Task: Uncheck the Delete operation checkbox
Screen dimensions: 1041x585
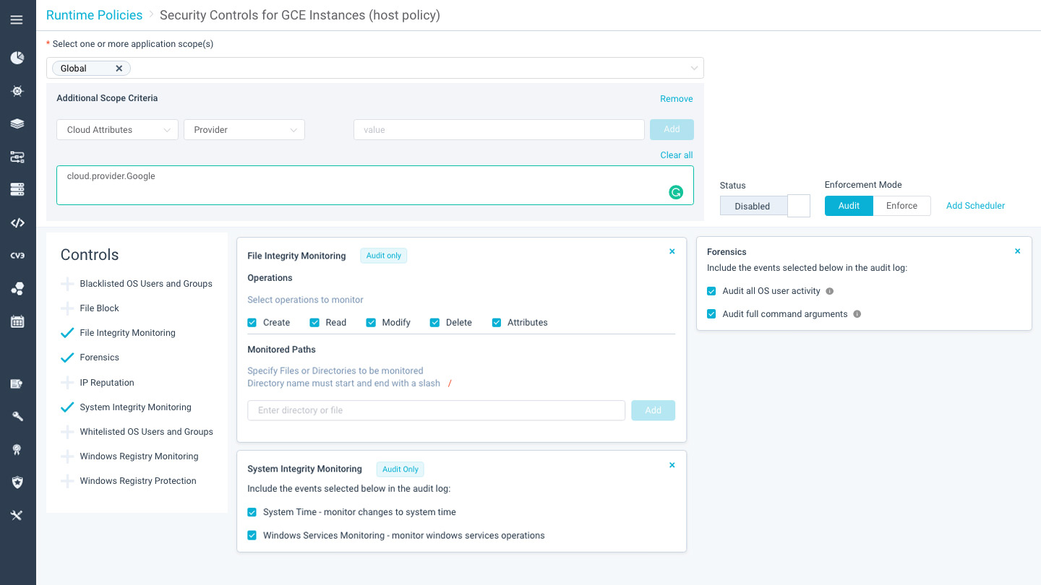Action: tap(434, 323)
